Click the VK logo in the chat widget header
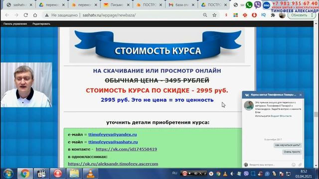This screenshot has height=179, width=319. [x=247, y=95]
